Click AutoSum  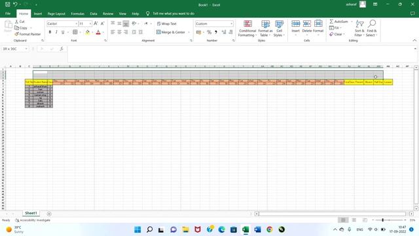[x=339, y=22]
